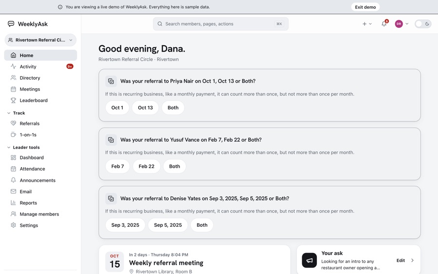
Task: Choose Feb 7 for Yusuf Vance referral
Action: point(117,166)
